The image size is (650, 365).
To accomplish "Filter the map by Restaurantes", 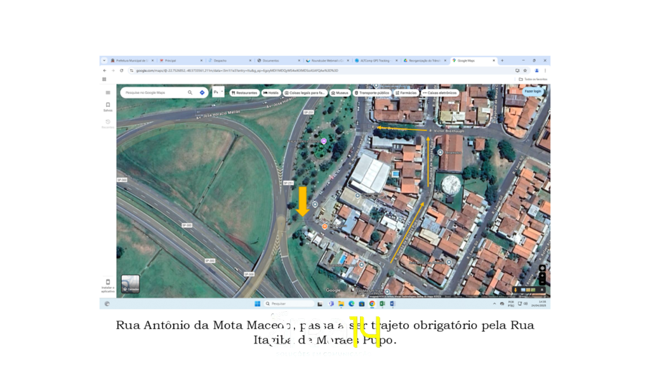I will pyautogui.click(x=244, y=93).
